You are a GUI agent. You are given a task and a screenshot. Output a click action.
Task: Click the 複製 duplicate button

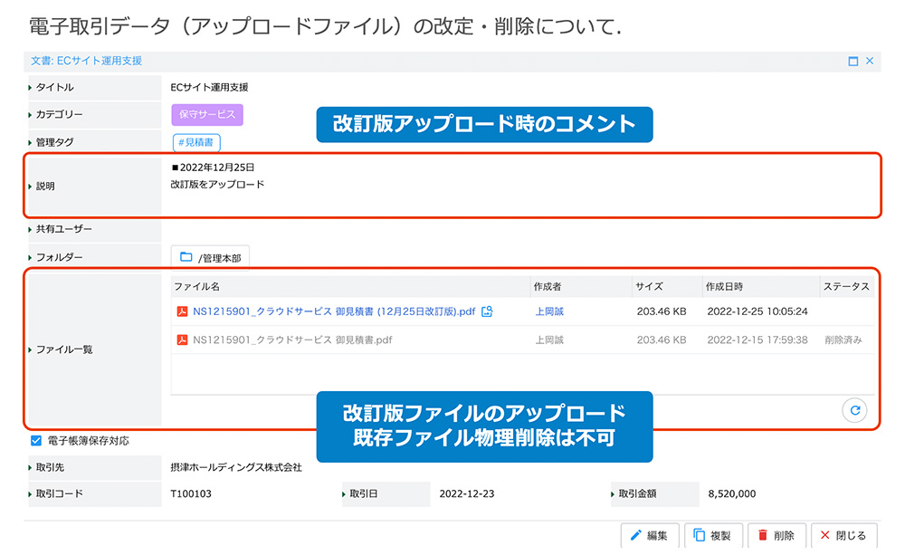coord(713,535)
